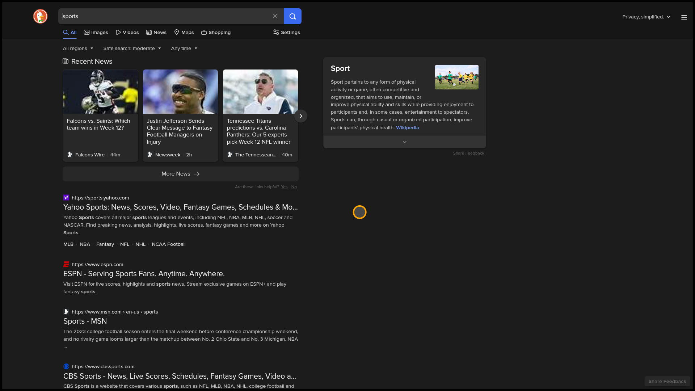Open the Justin Jefferson news thumbnail

tap(180, 92)
